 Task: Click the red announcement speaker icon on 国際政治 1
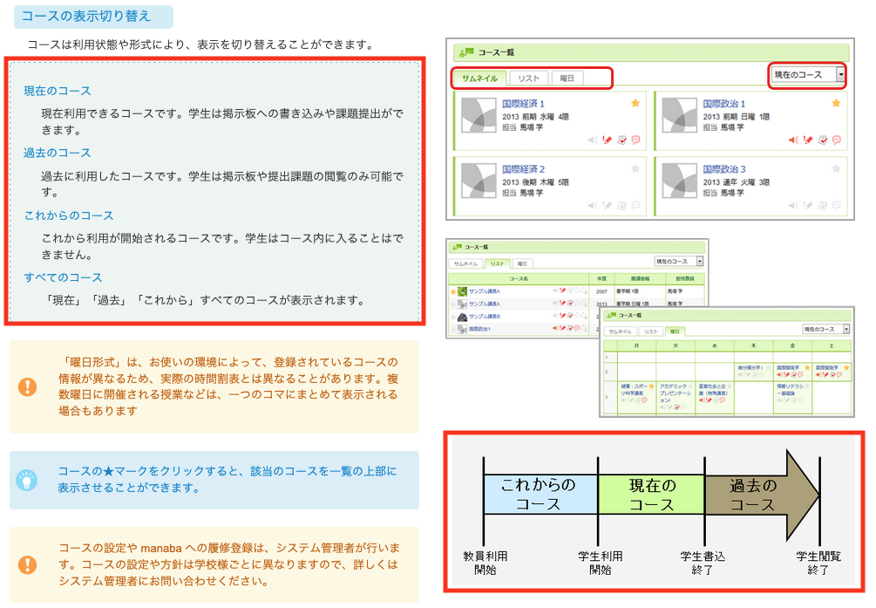[793, 140]
